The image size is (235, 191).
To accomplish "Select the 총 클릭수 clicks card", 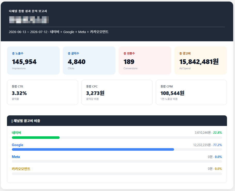I will 89,60.
